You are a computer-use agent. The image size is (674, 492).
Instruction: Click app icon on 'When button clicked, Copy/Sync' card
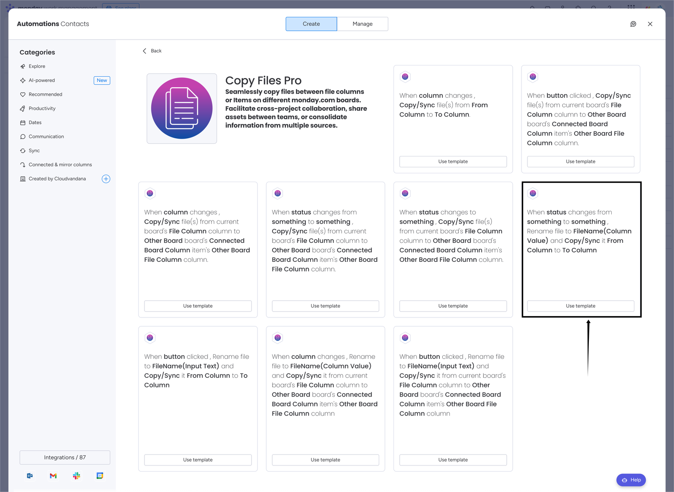pyautogui.click(x=533, y=77)
